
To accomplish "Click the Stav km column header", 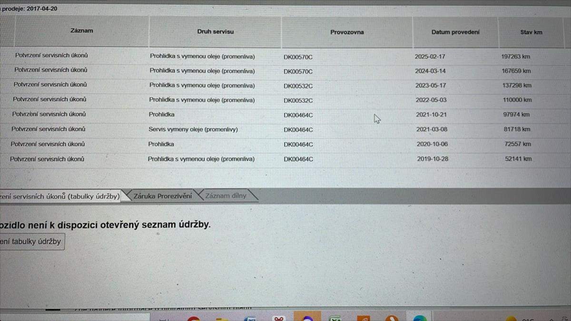I will (x=531, y=32).
